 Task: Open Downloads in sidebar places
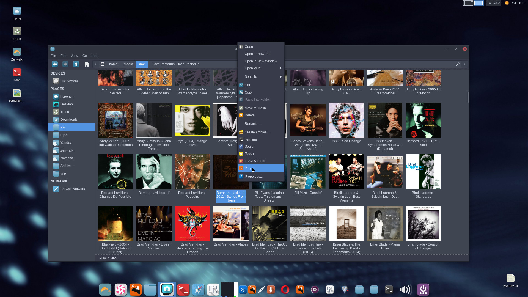click(x=69, y=120)
